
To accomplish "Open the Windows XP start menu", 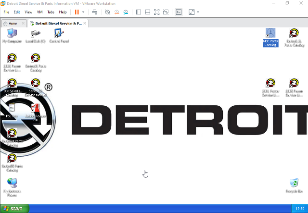I will tap(15, 209).
